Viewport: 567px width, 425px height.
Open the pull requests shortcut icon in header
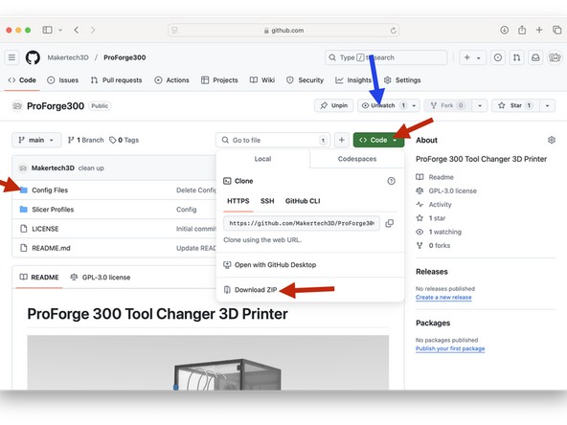[517, 57]
